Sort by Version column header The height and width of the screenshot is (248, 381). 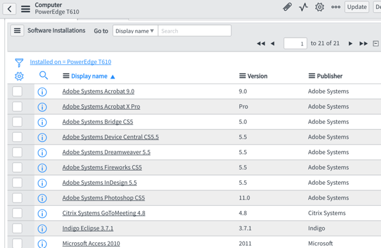(258, 76)
